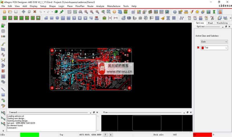Viewport: 232px width, 137px height.
Task: Click the paintbrush icon in top toolbar
Action: [x=192, y=12]
